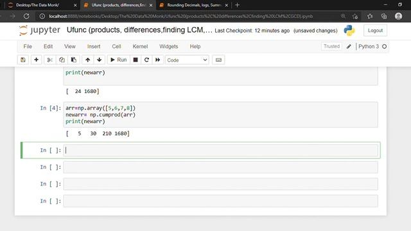Select the Ufunc notebook browser tab

click(118, 5)
